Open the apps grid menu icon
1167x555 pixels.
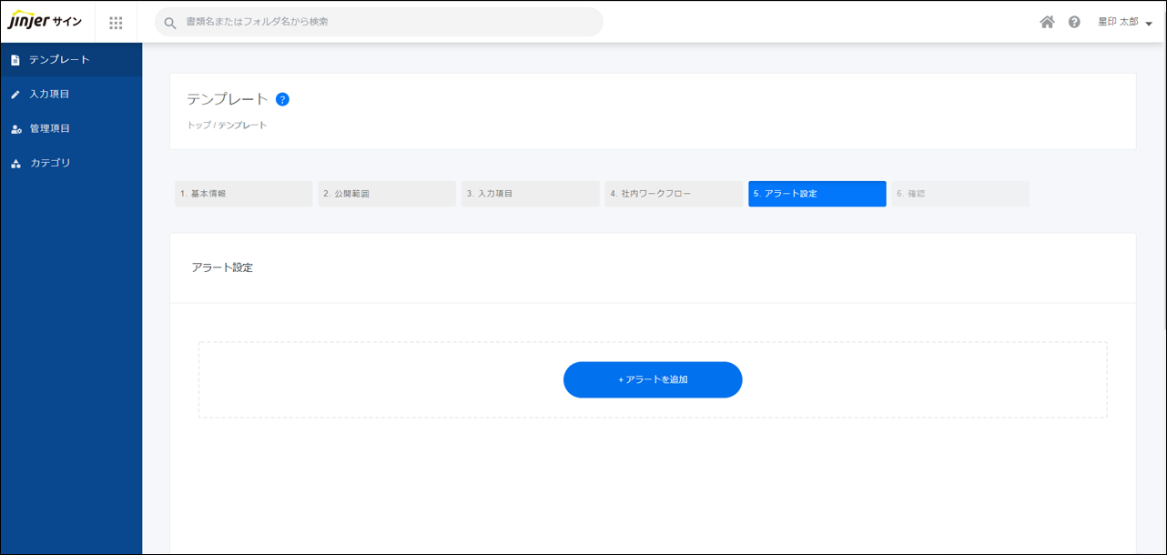click(116, 23)
